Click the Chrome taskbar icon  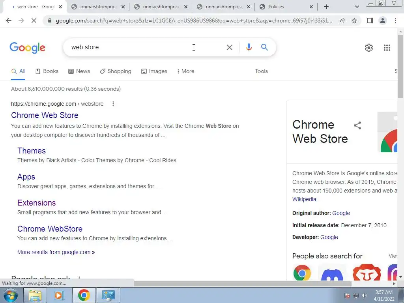pyautogui.click(x=84, y=295)
